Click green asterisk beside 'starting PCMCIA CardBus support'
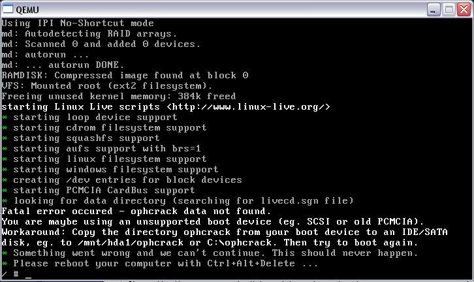Image resolution: width=474 pixels, height=282 pixels. click(x=5, y=191)
